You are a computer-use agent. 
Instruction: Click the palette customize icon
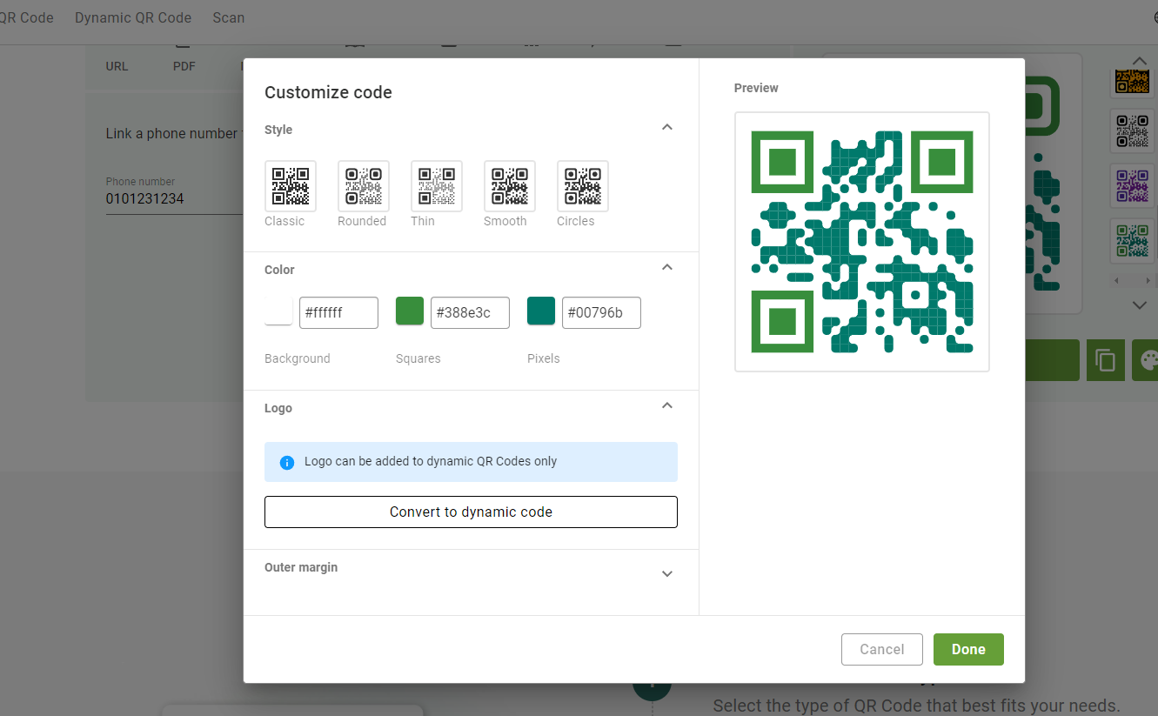tap(1147, 360)
